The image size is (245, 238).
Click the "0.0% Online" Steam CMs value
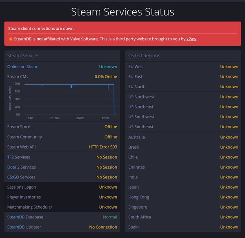pyautogui.click(x=106, y=77)
